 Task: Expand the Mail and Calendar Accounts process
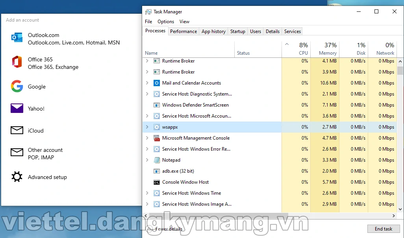[147, 83]
